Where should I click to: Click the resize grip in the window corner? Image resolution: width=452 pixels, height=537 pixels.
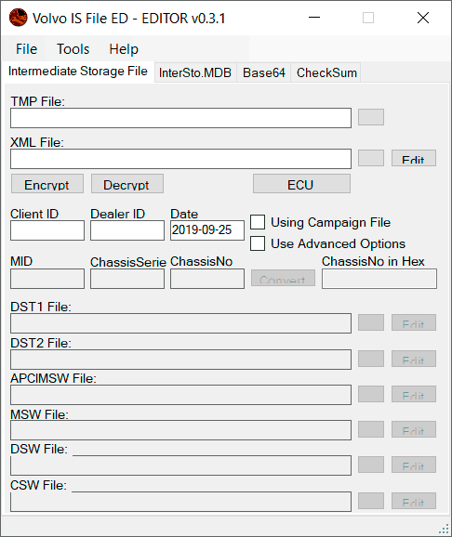click(x=444, y=529)
